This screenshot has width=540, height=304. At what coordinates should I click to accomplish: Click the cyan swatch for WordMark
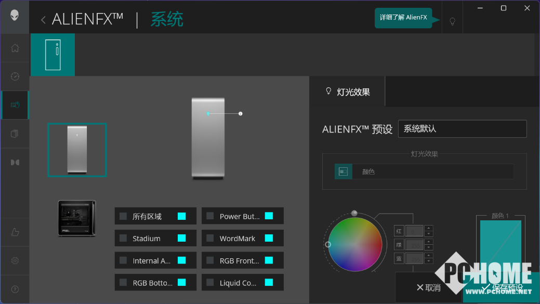[269, 238]
